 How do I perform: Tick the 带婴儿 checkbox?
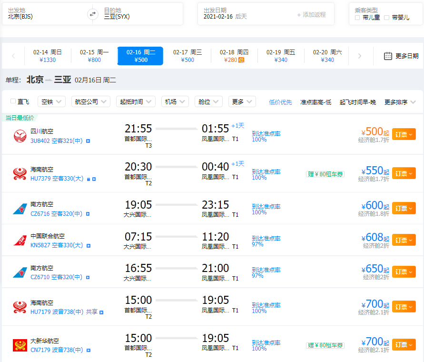coord(387,18)
